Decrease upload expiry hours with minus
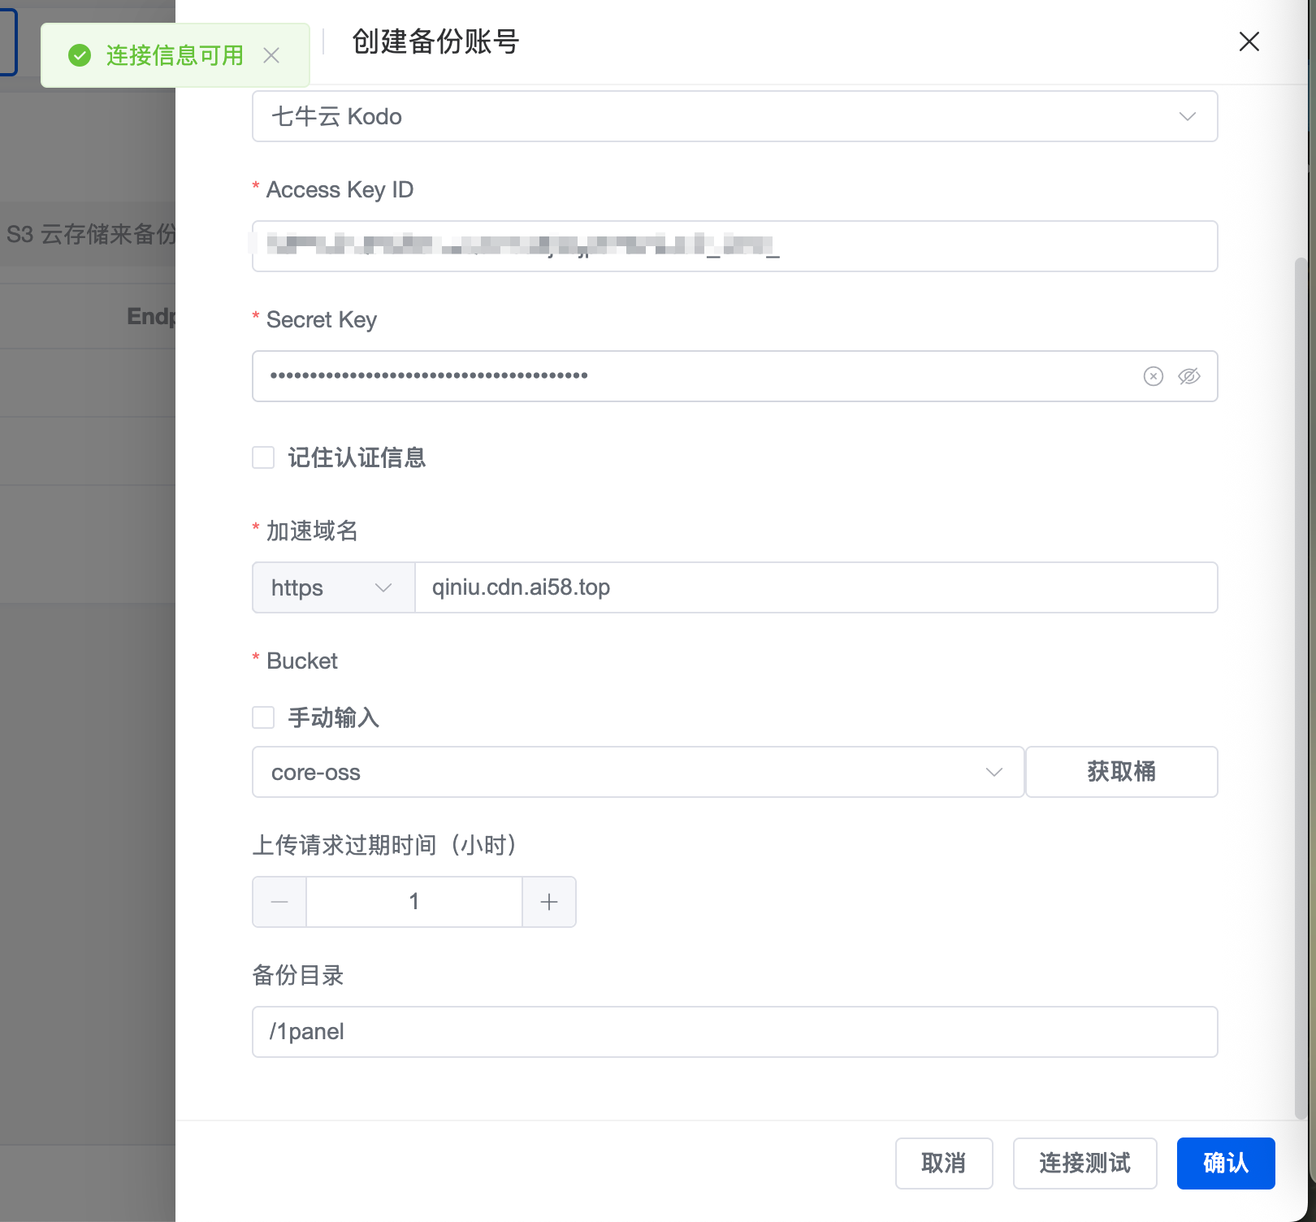 click(279, 902)
